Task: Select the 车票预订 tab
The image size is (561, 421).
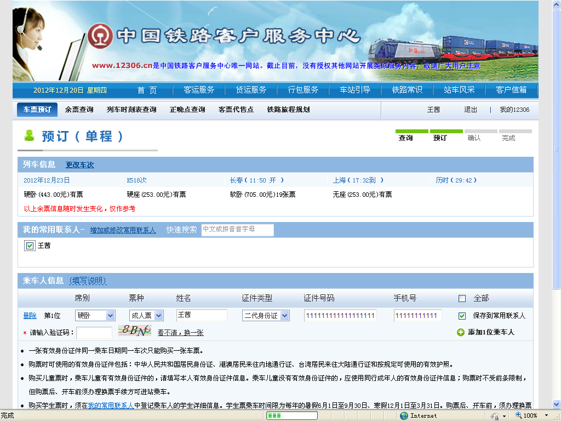Action: [x=37, y=110]
